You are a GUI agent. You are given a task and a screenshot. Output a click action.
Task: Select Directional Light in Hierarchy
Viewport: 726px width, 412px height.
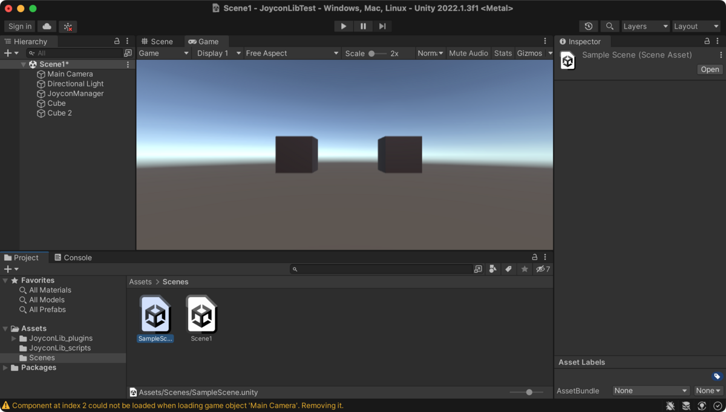pos(76,83)
